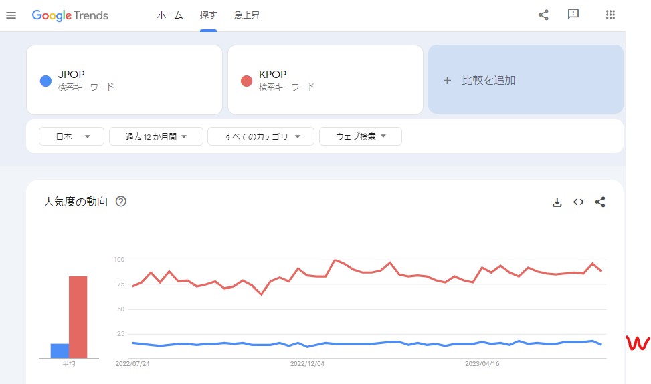The image size is (651, 384).
Task: Go to the ホーム tab
Action: click(x=169, y=15)
